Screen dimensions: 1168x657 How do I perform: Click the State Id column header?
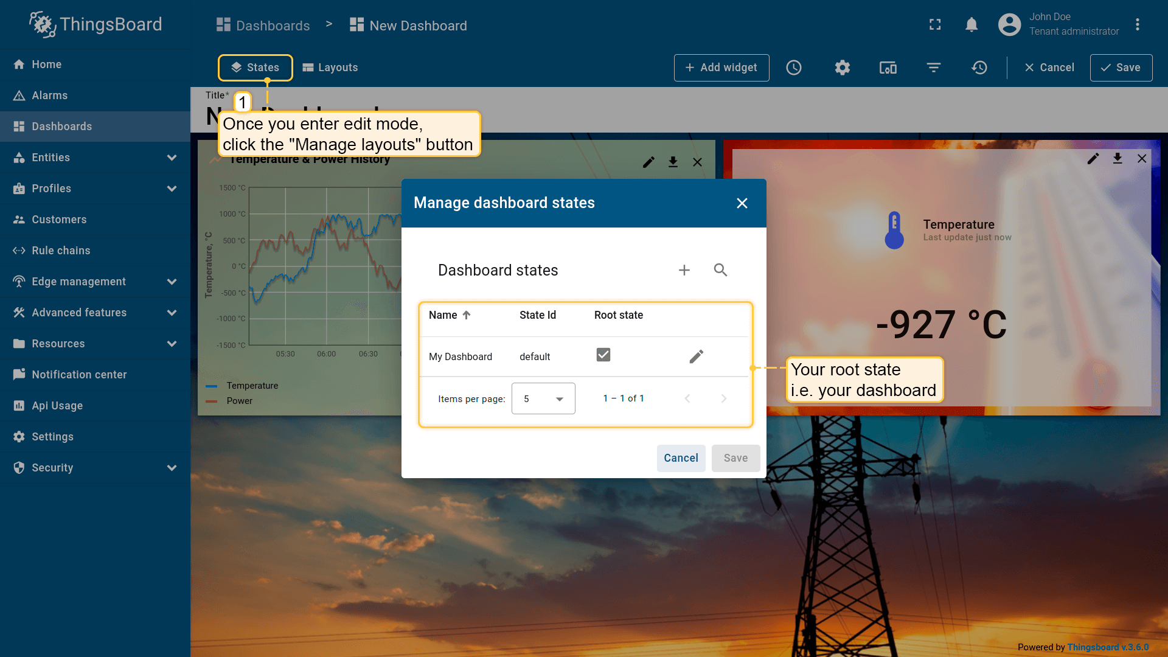click(538, 315)
